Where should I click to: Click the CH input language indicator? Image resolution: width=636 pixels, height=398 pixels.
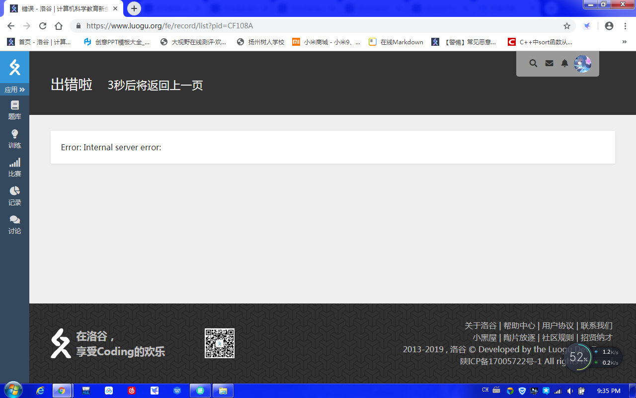tap(485, 391)
